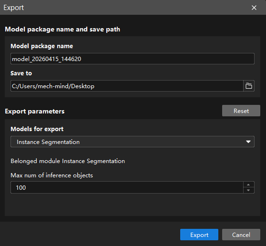
Task: Click the Save to path field
Action: pyautogui.click(x=127, y=86)
